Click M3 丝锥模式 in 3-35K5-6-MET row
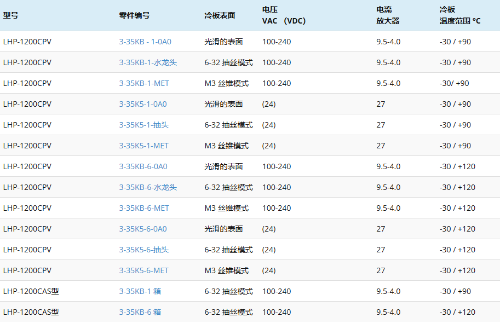This screenshot has height=329, width=500. point(226,270)
